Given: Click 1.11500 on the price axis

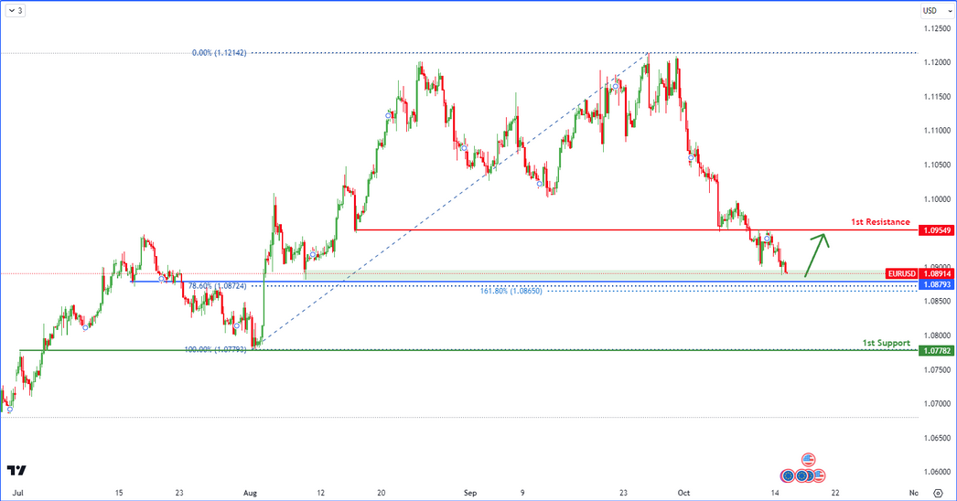Looking at the screenshot, I should coord(937,96).
